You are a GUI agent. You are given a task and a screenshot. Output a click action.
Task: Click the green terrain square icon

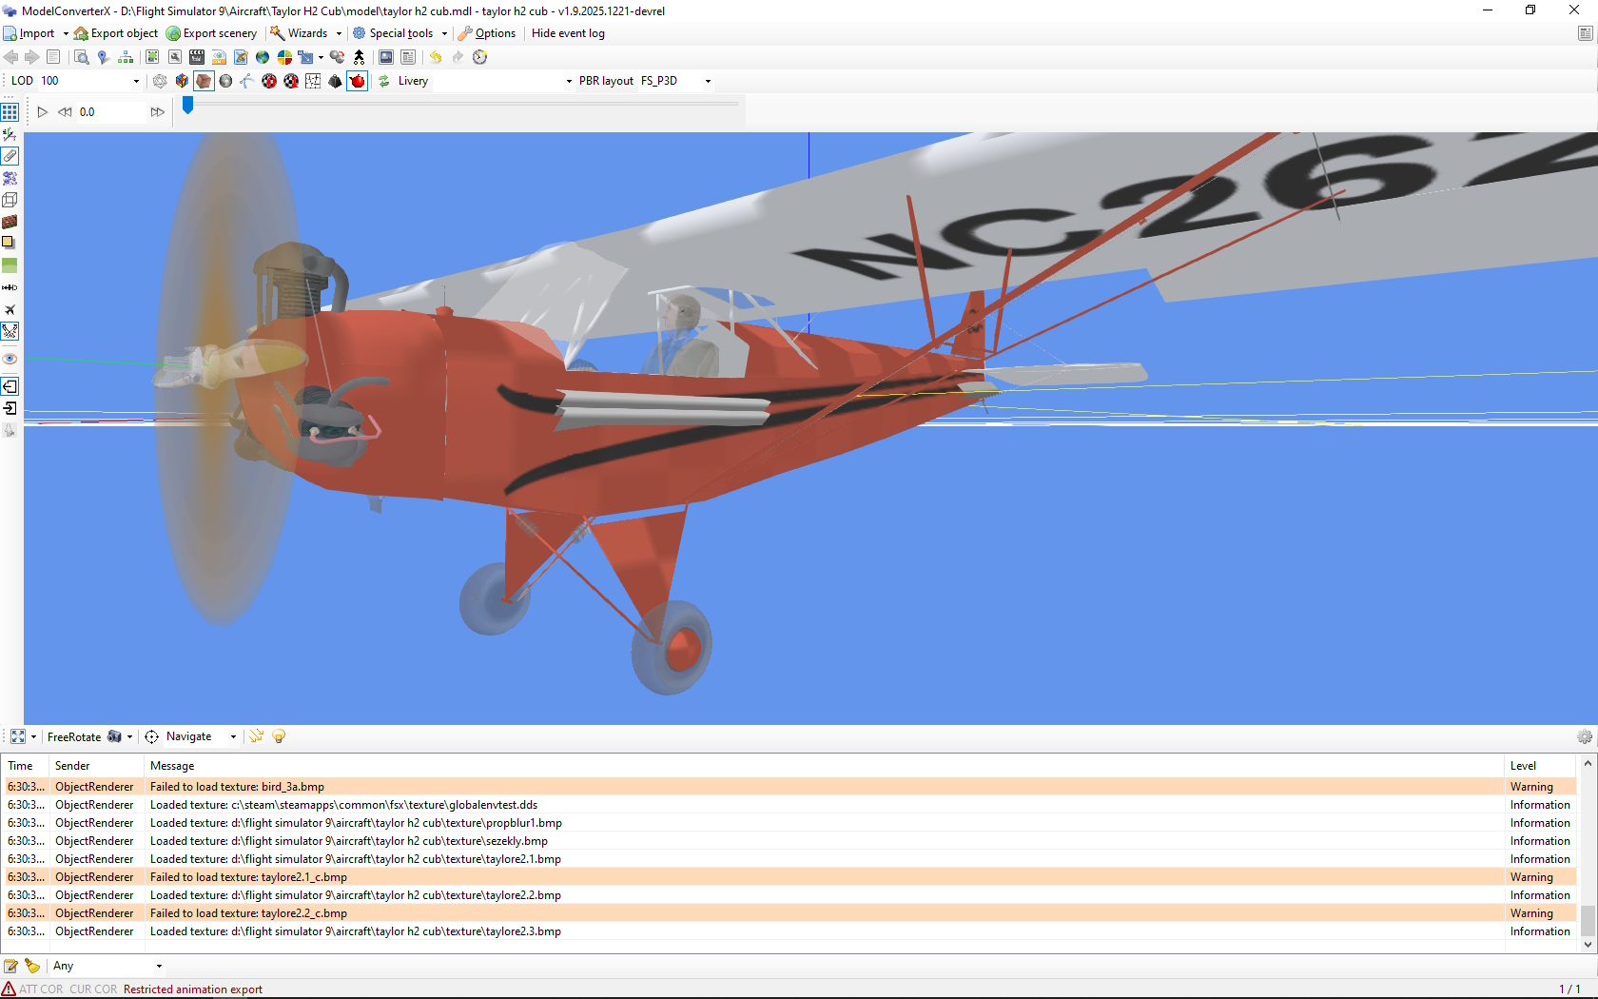tap(10, 265)
